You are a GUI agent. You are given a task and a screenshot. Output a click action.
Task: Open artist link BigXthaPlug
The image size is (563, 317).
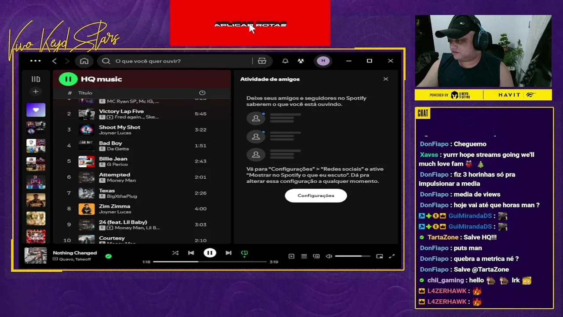(x=122, y=196)
